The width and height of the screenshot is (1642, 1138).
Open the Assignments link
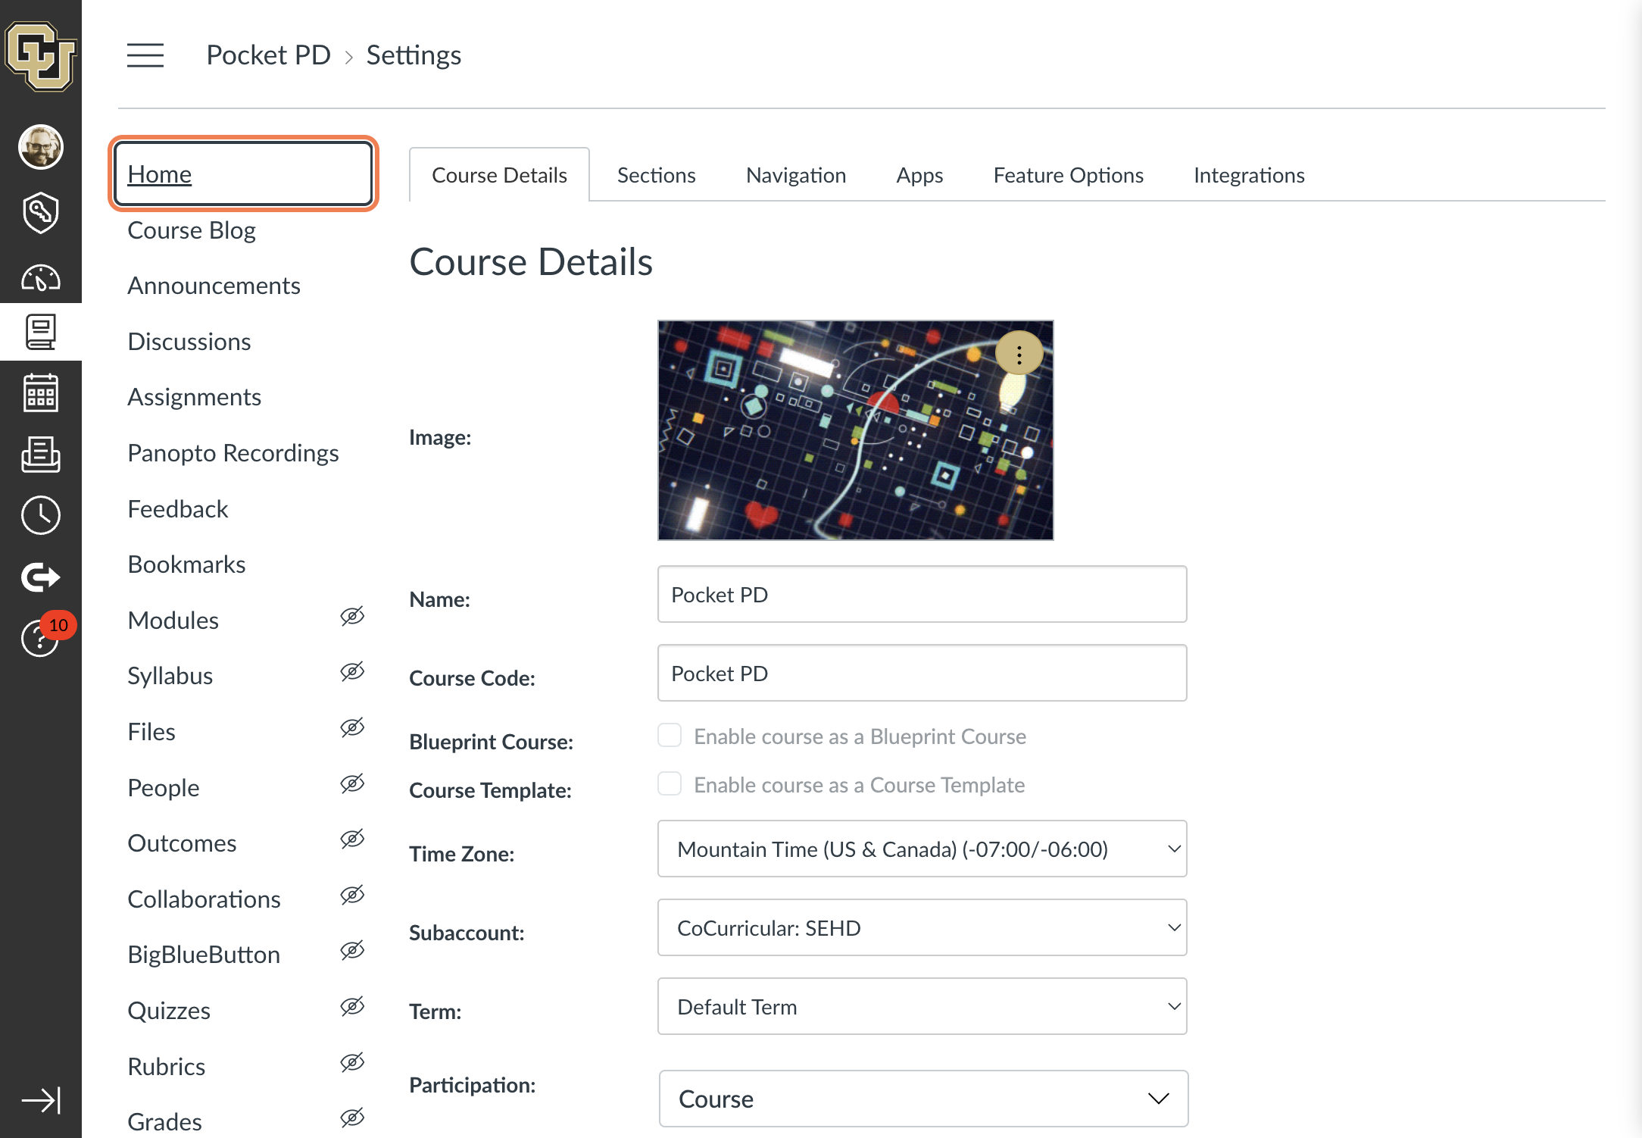(x=194, y=397)
